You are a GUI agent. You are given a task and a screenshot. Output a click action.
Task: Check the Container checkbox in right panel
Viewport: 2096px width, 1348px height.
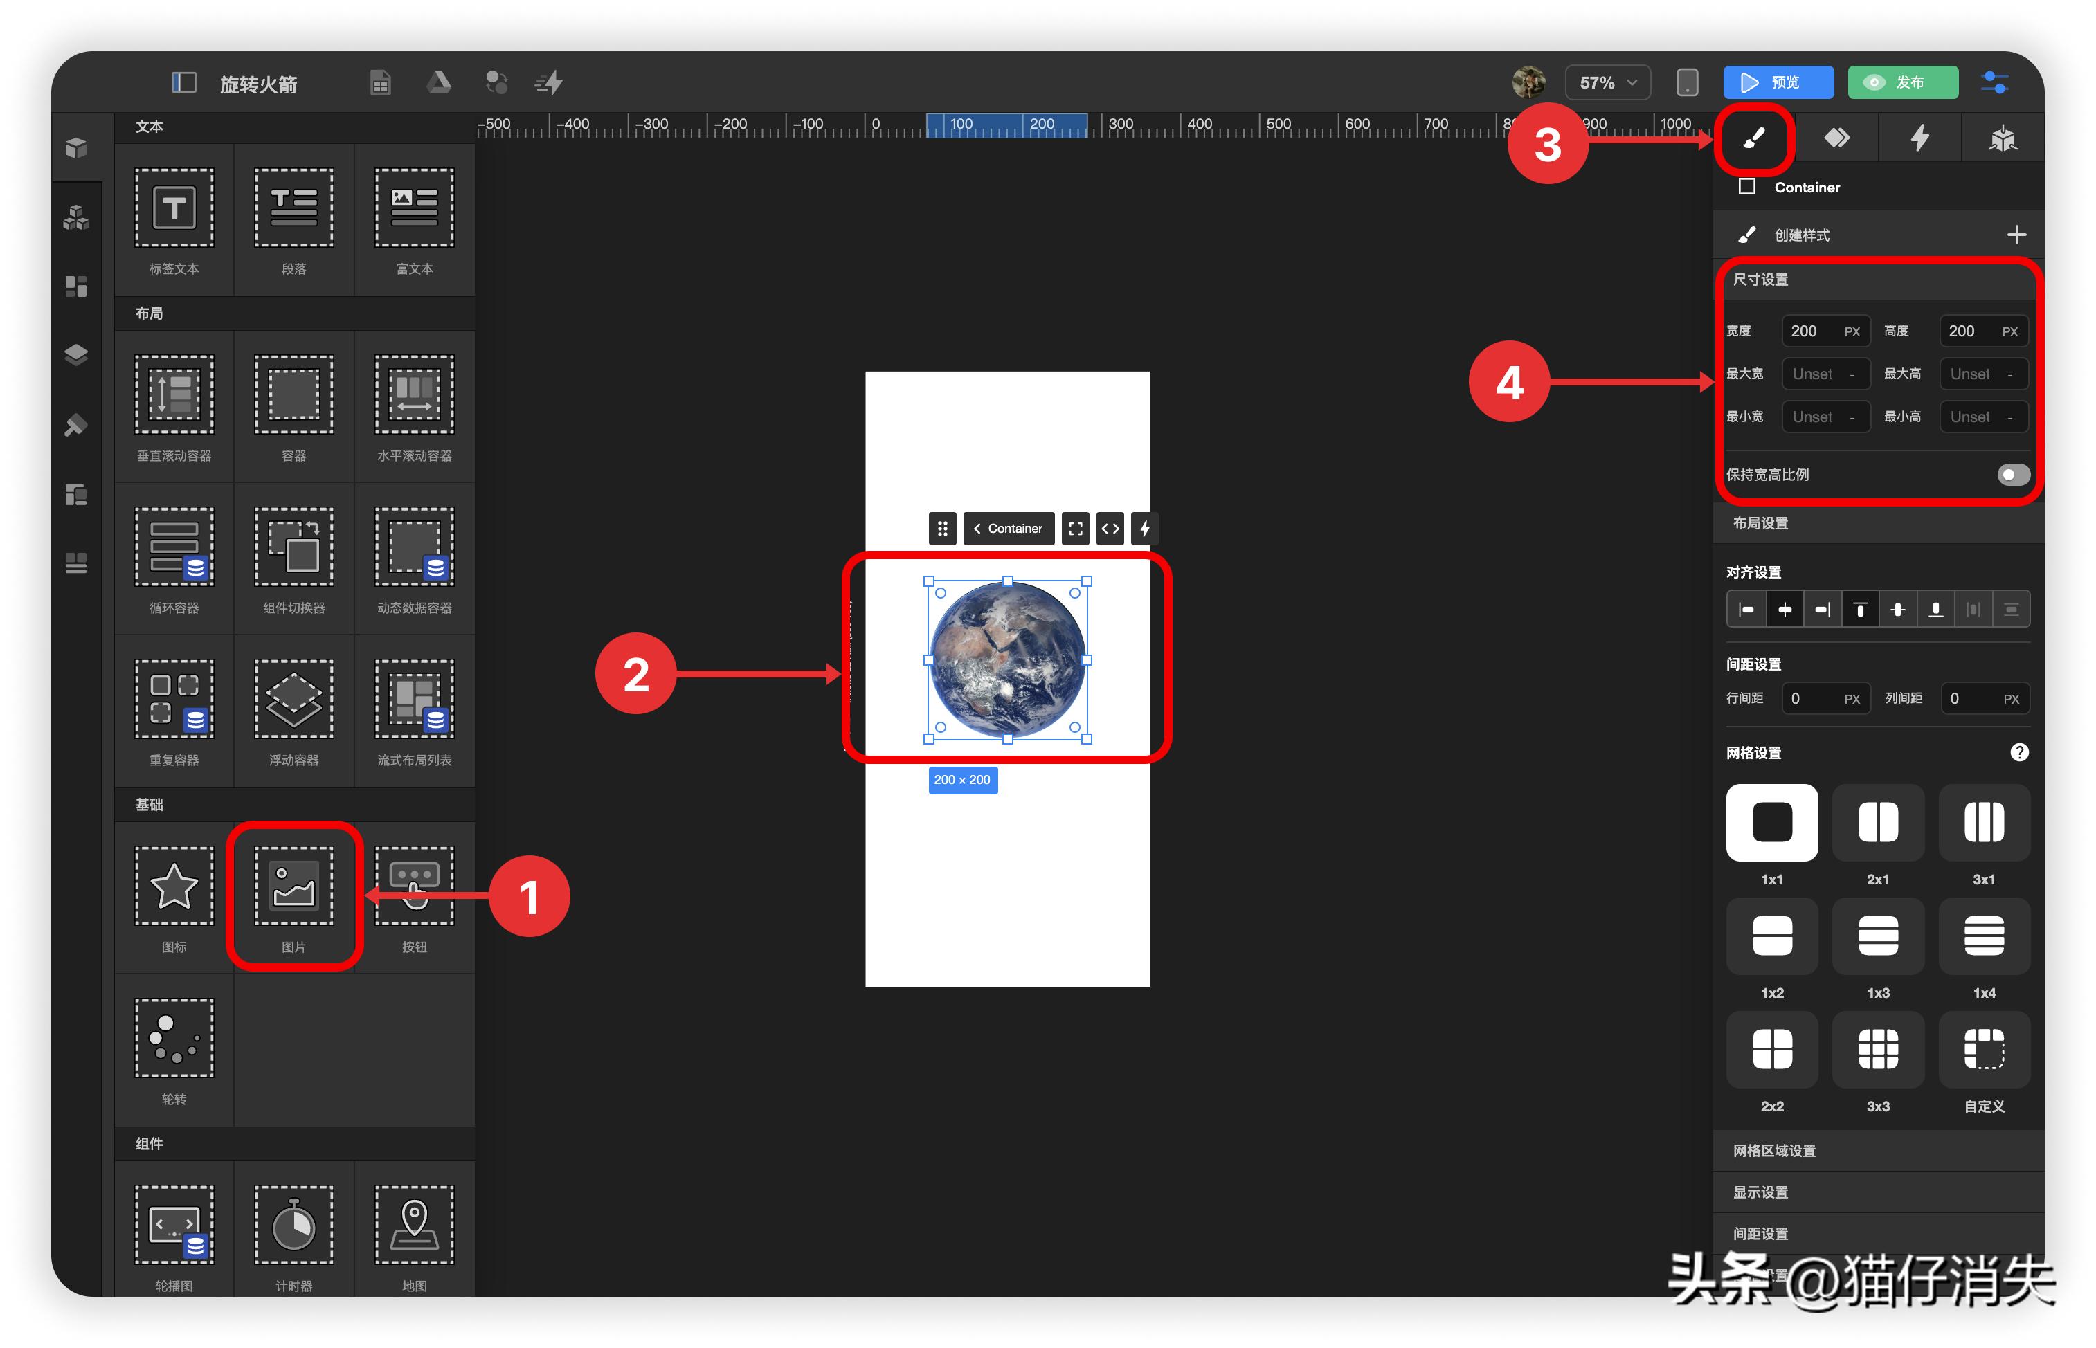[1748, 186]
